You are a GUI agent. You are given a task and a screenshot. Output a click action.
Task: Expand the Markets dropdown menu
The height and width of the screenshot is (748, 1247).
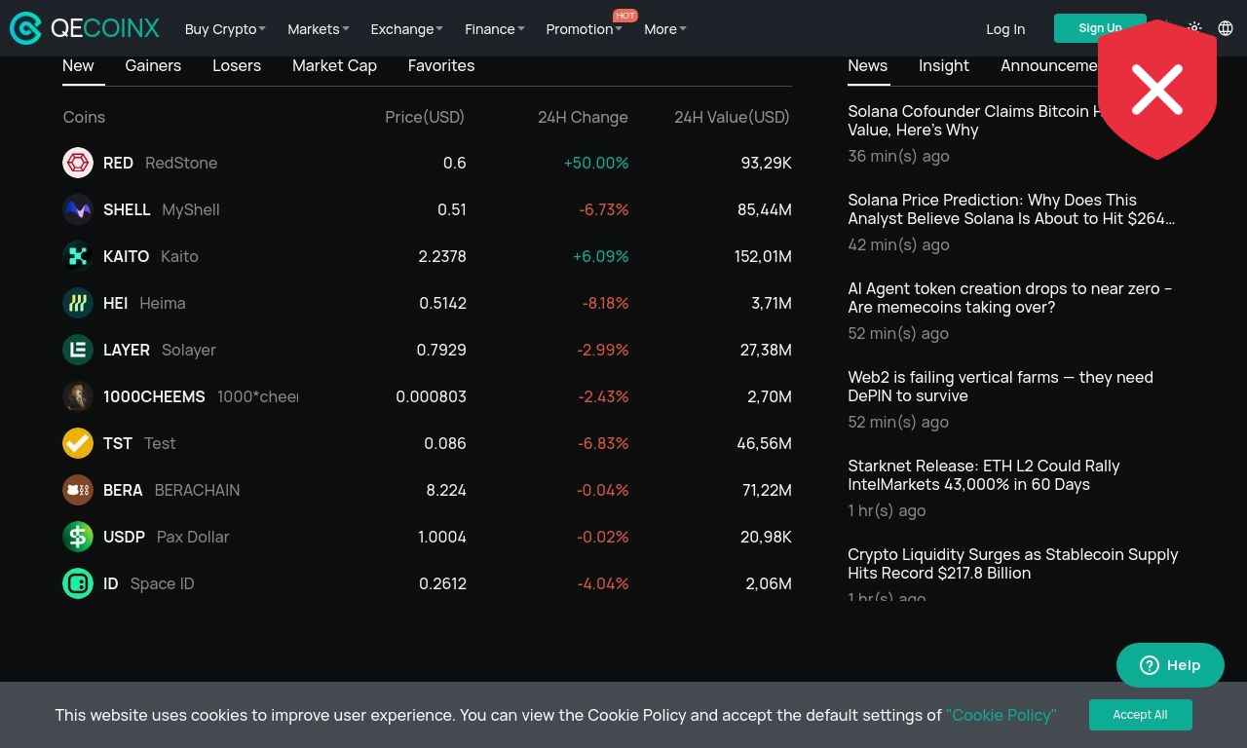(x=319, y=29)
